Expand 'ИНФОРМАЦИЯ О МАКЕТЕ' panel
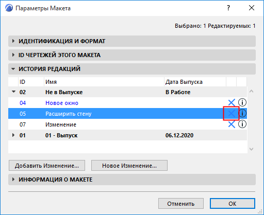The width and height of the screenshot is (264, 215). pyautogui.click(x=132, y=180)
